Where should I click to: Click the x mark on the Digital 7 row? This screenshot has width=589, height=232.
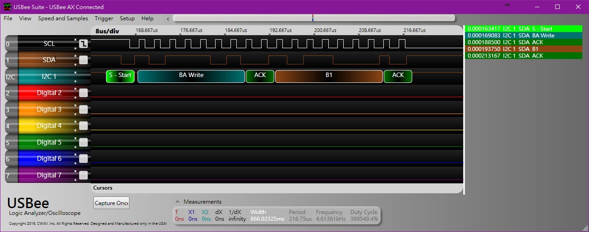[75, 171]
